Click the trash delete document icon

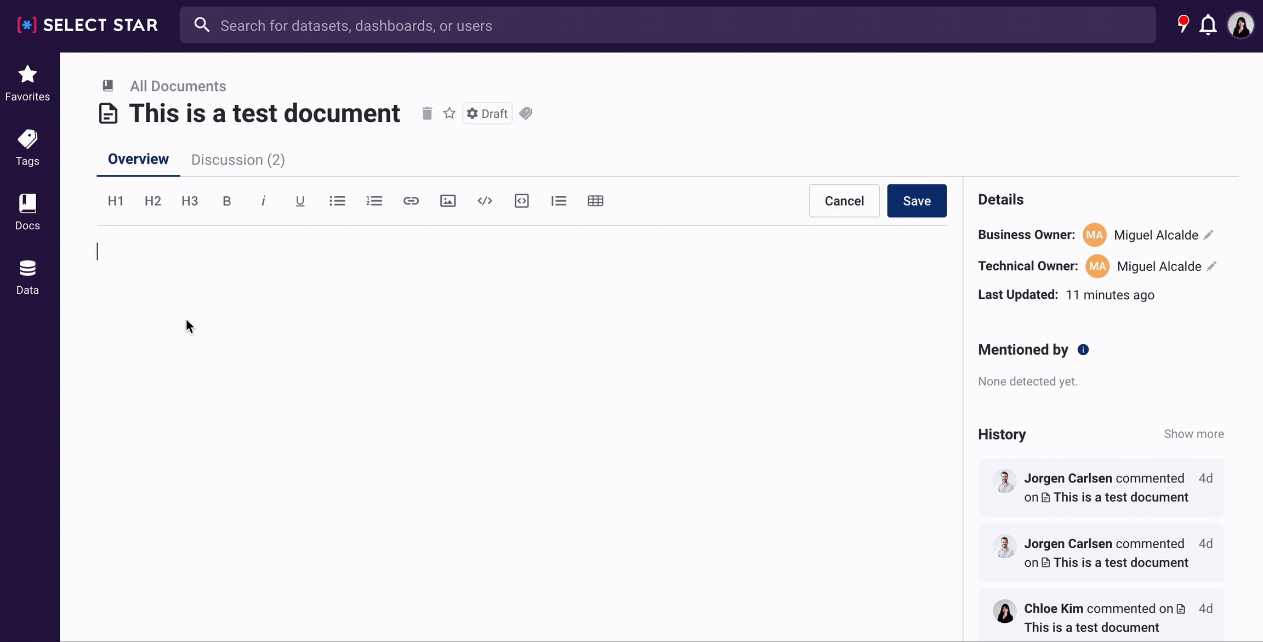coord(427,113)
